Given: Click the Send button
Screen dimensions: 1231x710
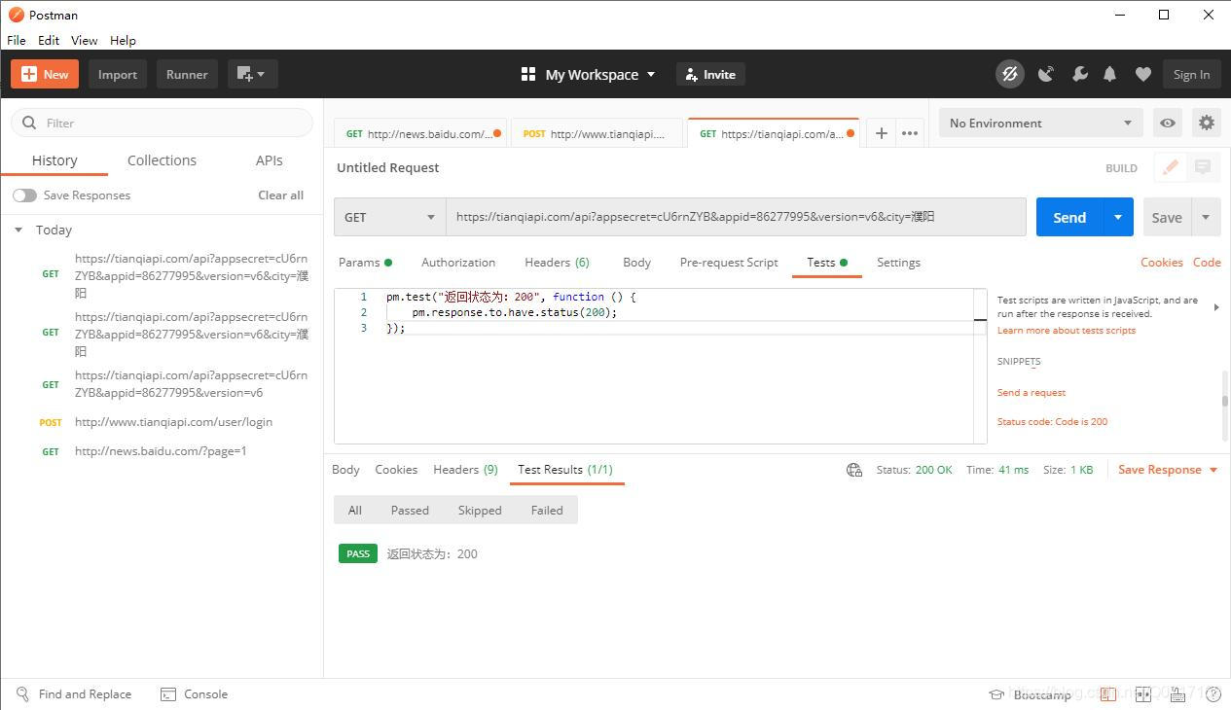Looking at the screenshot, I should (1069, 217).
